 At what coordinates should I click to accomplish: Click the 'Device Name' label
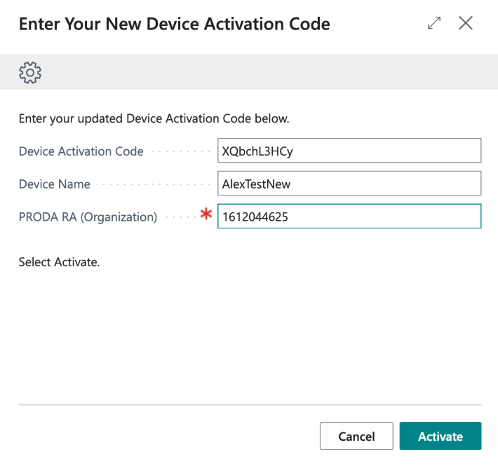[x=54, y=184]
